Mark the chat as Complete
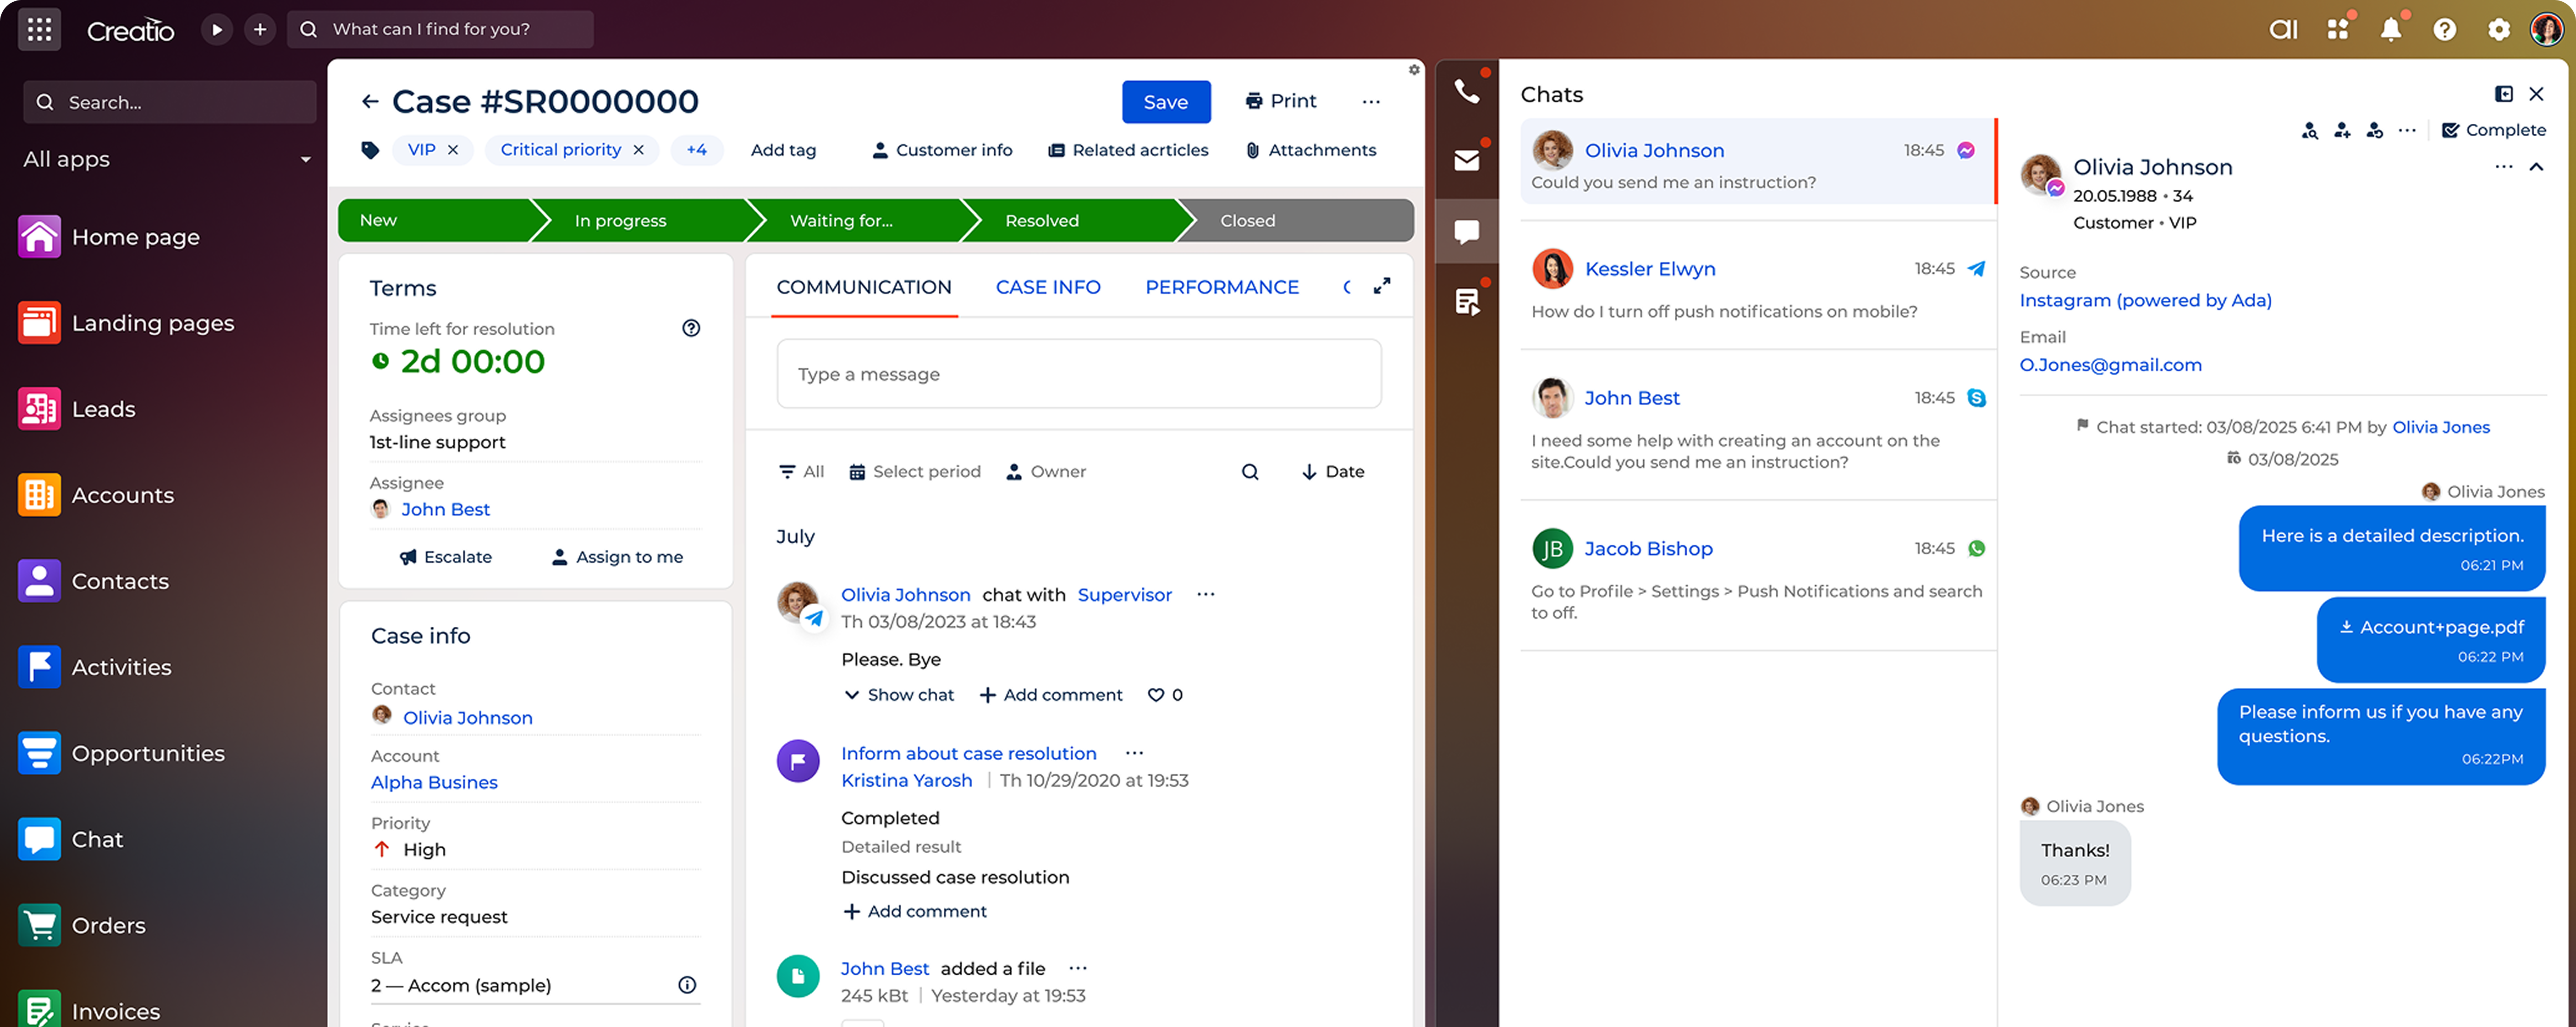The image size is (2576, 1027). 2493,130
